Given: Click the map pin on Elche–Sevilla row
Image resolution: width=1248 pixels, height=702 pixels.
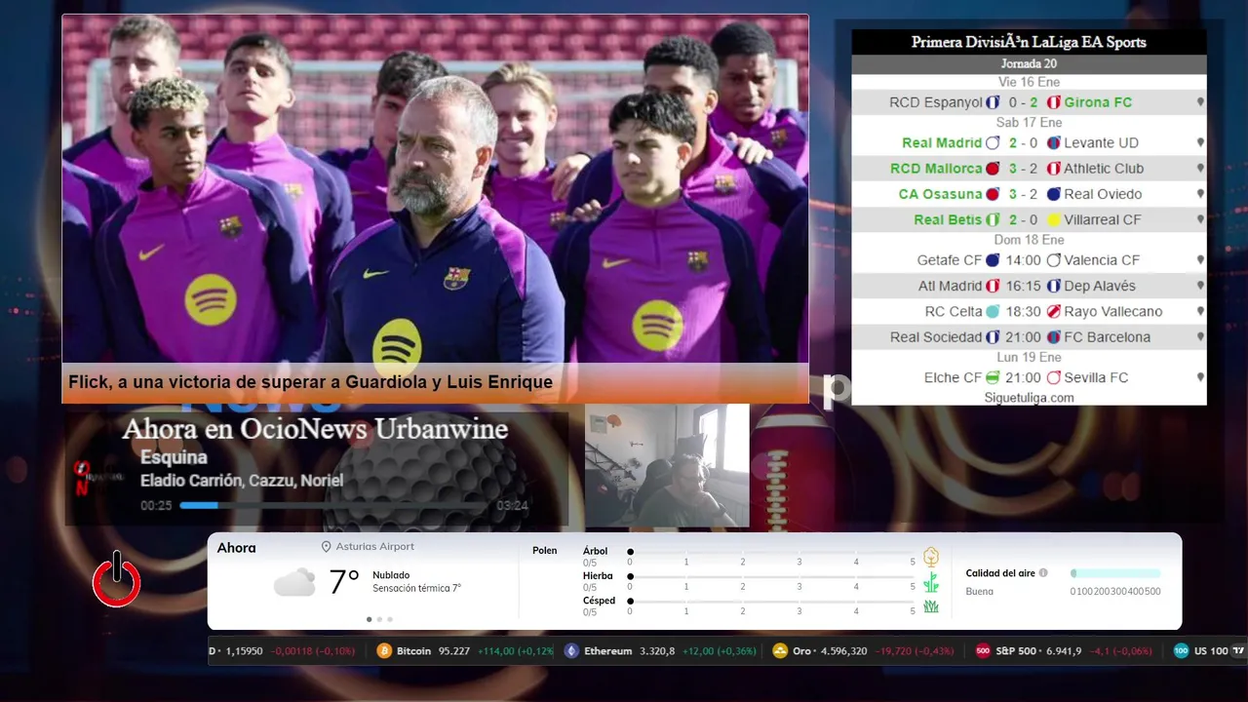Looking at the screenshot, I should (1200, 377).
